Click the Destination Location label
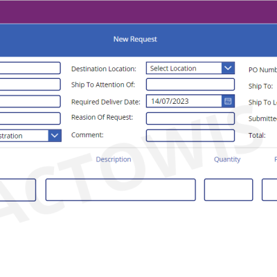The width and height of the screenshot is (277, 277). tap(104, 69)
